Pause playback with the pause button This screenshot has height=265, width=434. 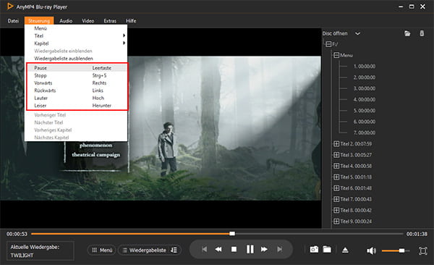[x=250, y=249]
